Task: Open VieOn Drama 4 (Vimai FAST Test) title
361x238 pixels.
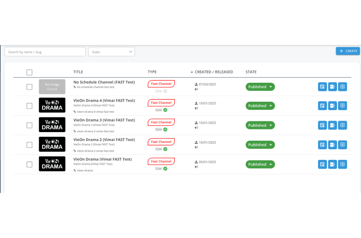Action: pos(104,100)
